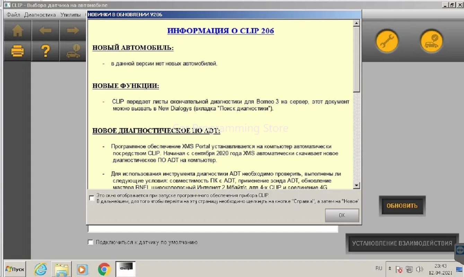Toggle 'Это окно отображается при запуске' checkbox
464x277 pixels.
tap(91, 198)
